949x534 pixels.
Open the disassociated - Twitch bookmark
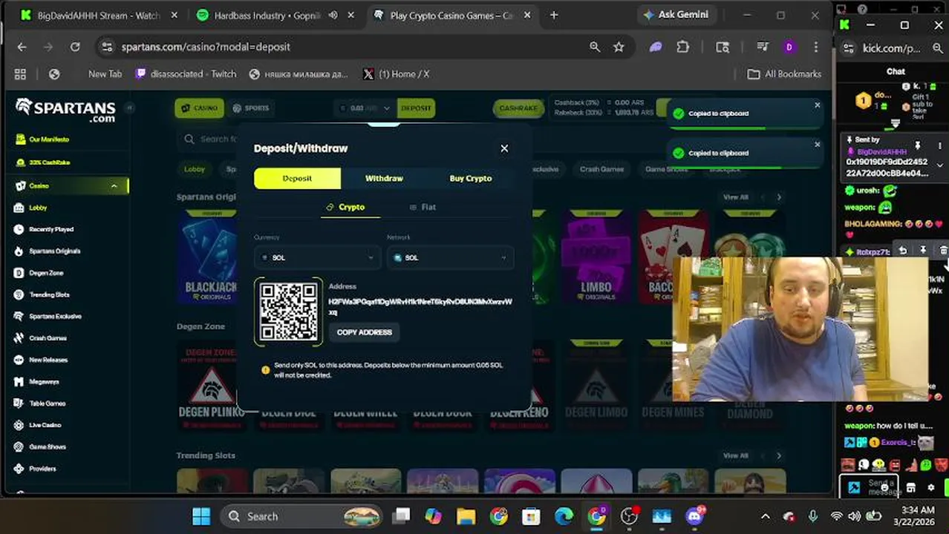186,74
